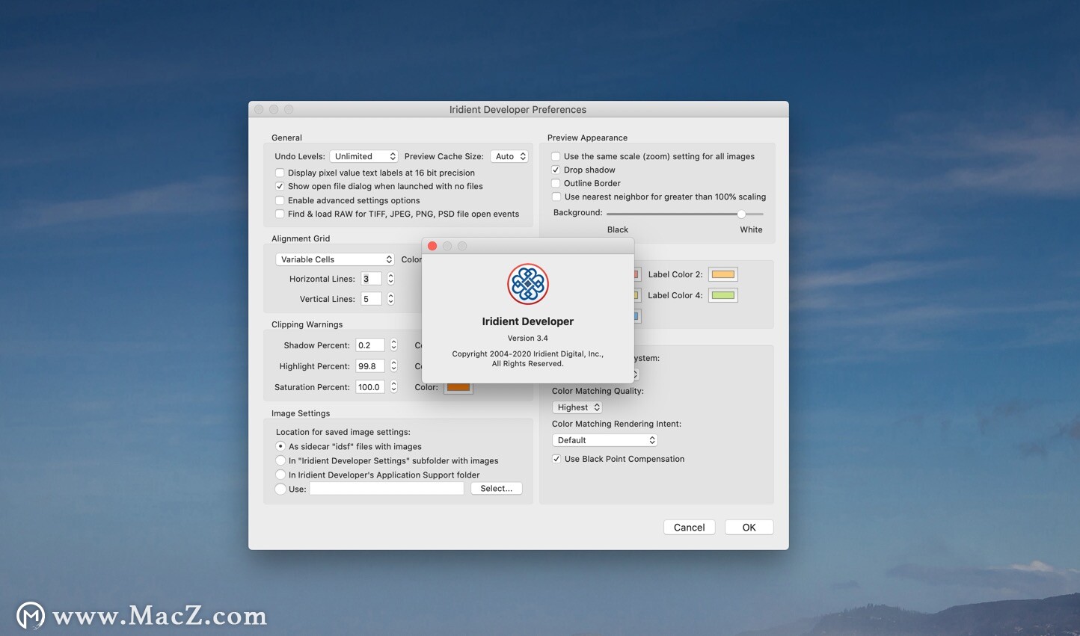Choose Iridient Developer Settings subfolder option
1080x636 pixels.
[280, 460]
